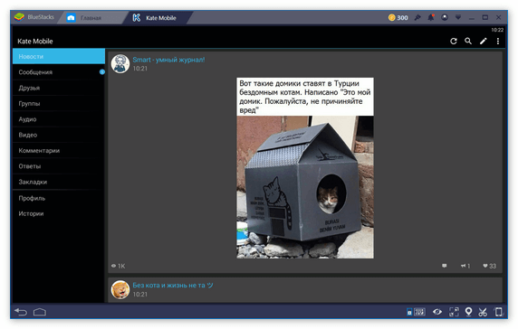The image size is (518, 329).
Task: Open Истории in the sidebar
Action: point(59,213)
